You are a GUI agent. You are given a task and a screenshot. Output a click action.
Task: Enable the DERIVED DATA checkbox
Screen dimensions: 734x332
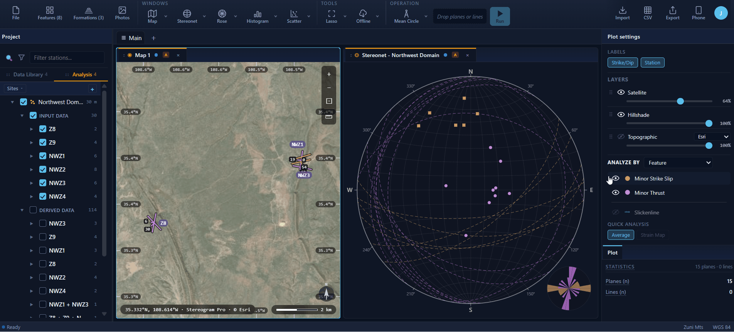33,210
